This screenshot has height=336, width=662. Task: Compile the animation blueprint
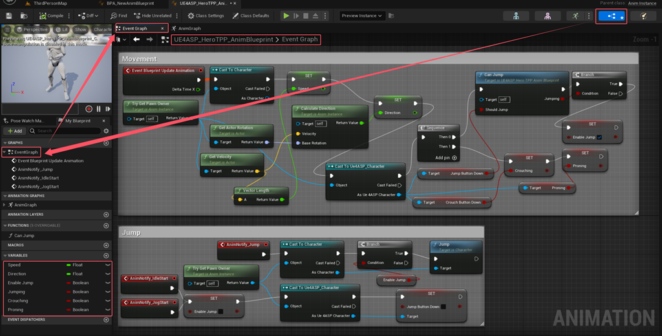click(51, 16)
